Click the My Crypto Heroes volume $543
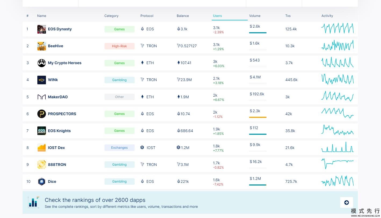Image resolution: width=381 pixels, height=218 pixels. click(x=255, y=60)
